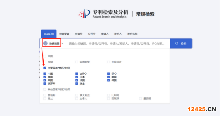The width and height of the screenshot is (220, 116).
Task: Uncheck the 英国 checkbox
Action: [x=45, y=80]
